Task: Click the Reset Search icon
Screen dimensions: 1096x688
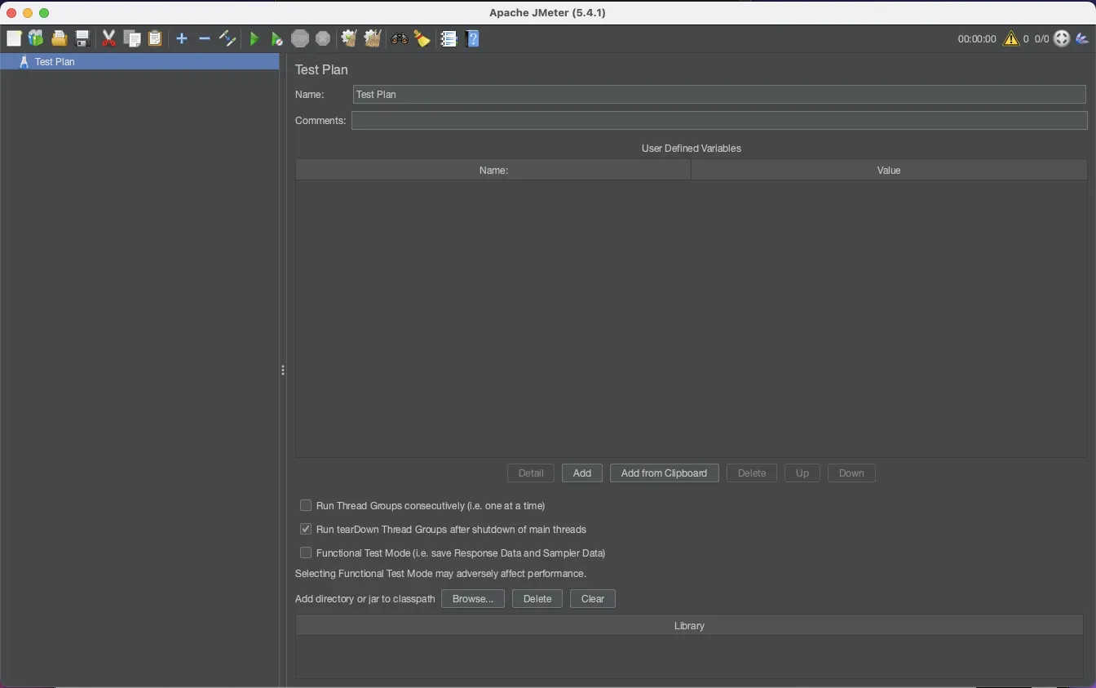Action: [x=422, y=38]
